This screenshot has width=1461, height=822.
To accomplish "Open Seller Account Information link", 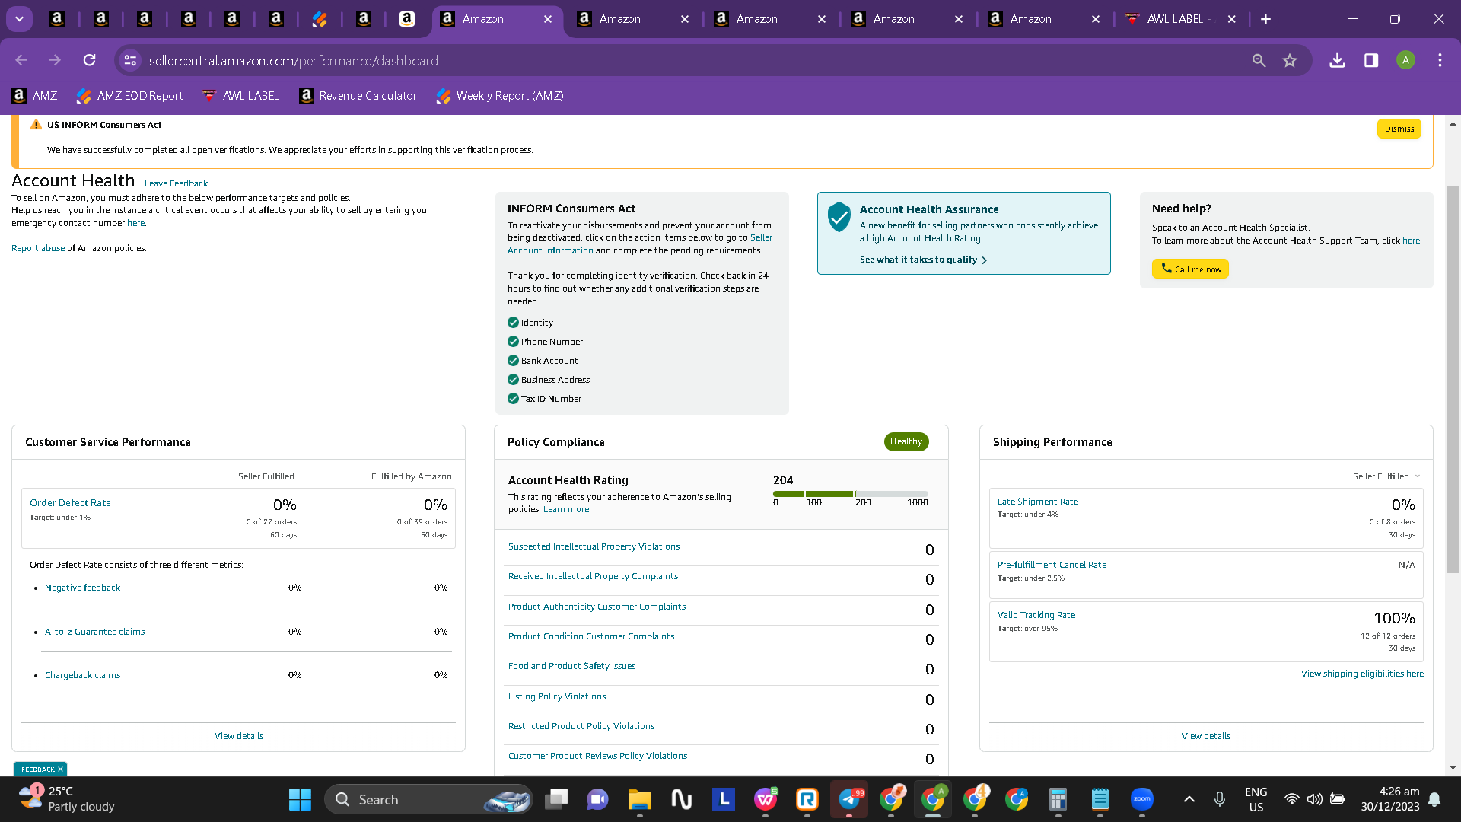I will tap(640, 244).
